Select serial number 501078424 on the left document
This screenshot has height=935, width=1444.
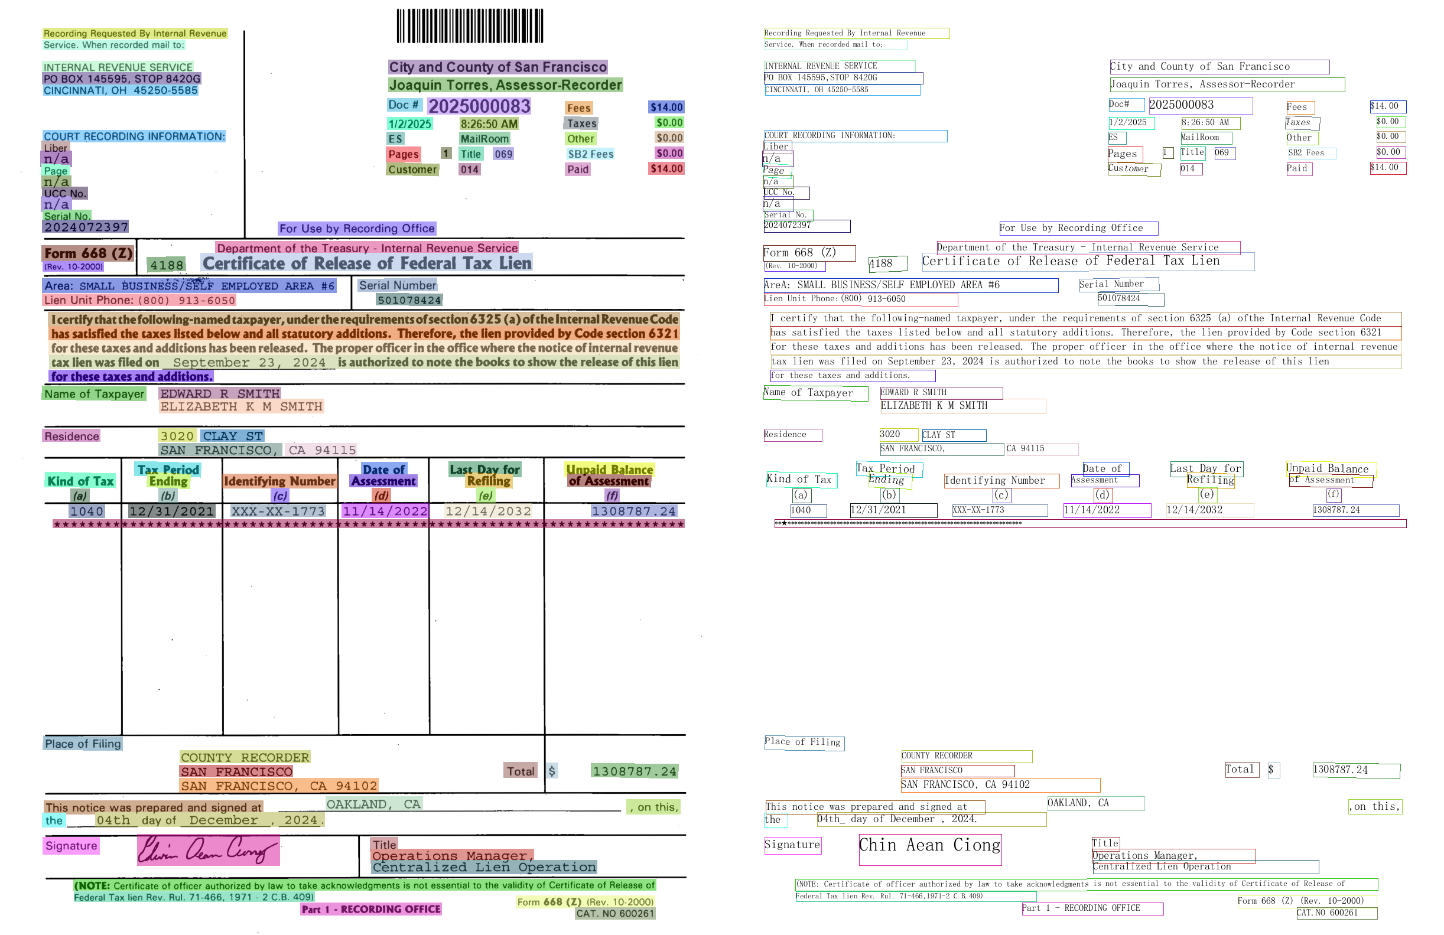pyautogui.click(x=409, y=300)
